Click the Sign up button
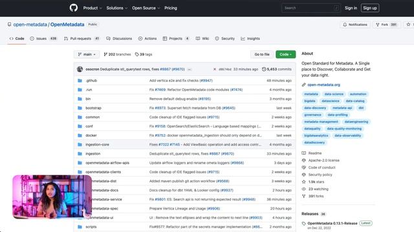This screenshot has height=232, width=414. click(370, 8)
